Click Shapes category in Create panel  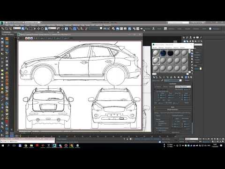pos(187,41)
